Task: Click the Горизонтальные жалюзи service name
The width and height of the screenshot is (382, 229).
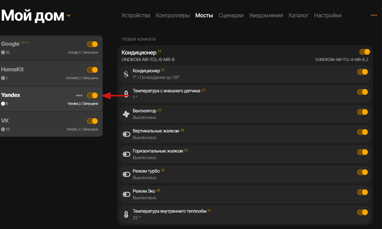Action: point(158,151)
